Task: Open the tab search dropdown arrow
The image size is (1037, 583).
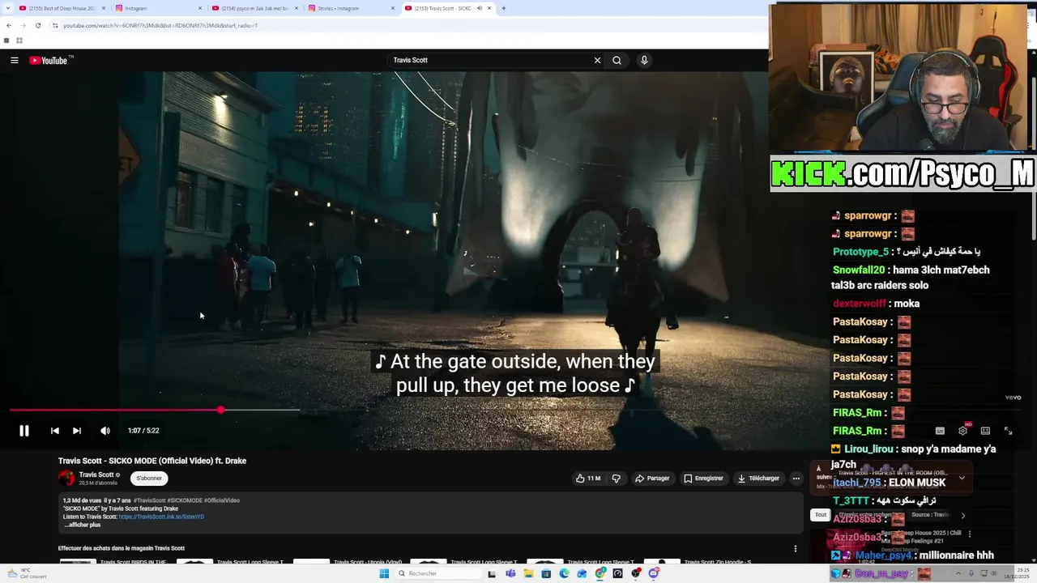Action: coord(6,8)
